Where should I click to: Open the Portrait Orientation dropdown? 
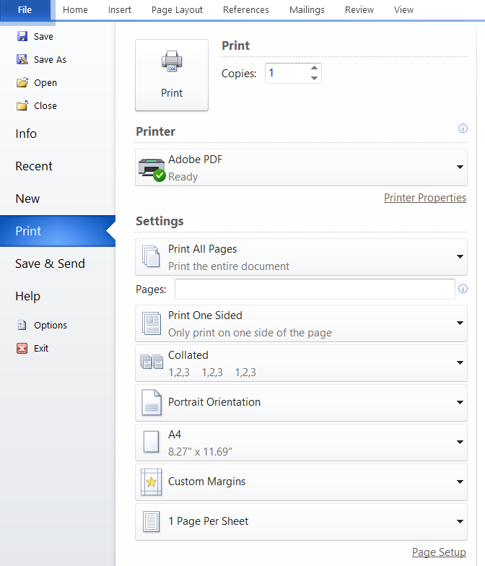460,403
